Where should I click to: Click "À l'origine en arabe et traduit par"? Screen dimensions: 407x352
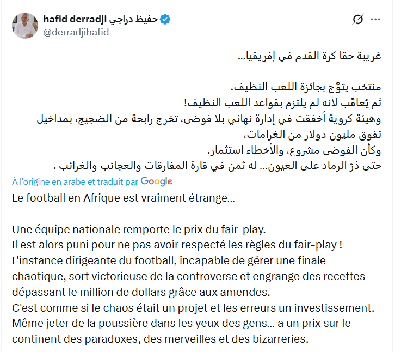click(75, 181)
